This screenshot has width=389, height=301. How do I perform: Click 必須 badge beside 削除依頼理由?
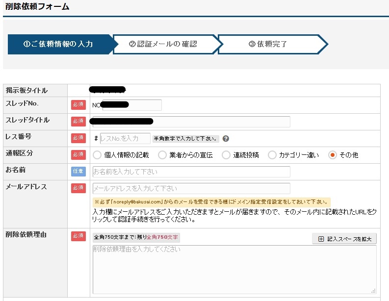[x=78, y=236]
